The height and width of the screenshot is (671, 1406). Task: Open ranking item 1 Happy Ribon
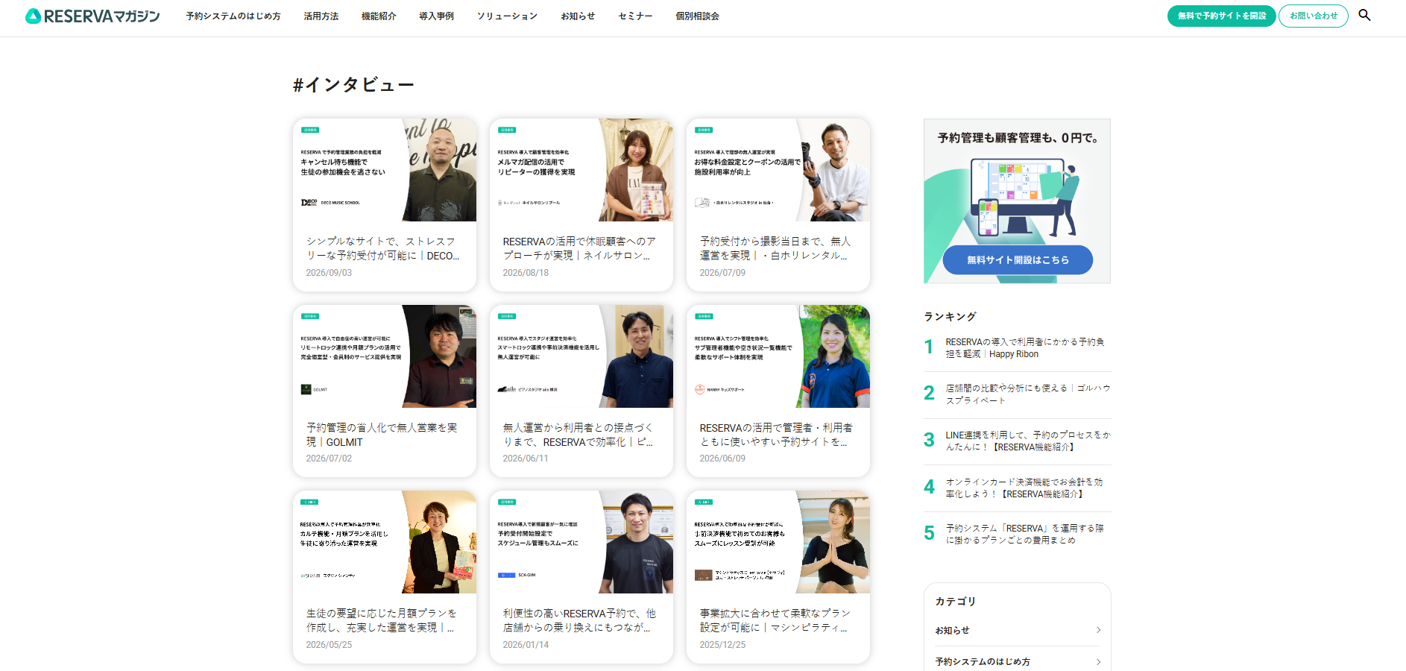coord(1026,348)
